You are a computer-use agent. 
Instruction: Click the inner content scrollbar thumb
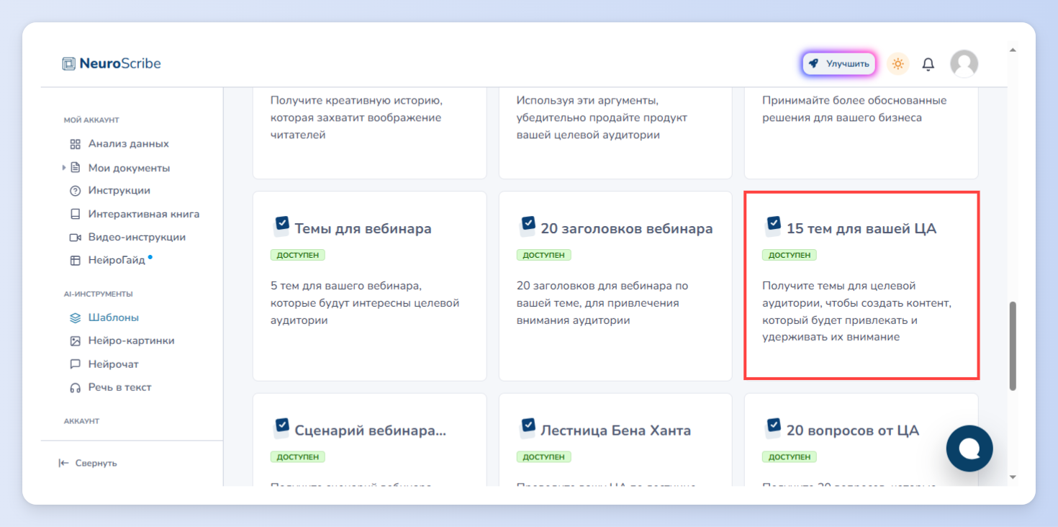(x=1013, y=346)
